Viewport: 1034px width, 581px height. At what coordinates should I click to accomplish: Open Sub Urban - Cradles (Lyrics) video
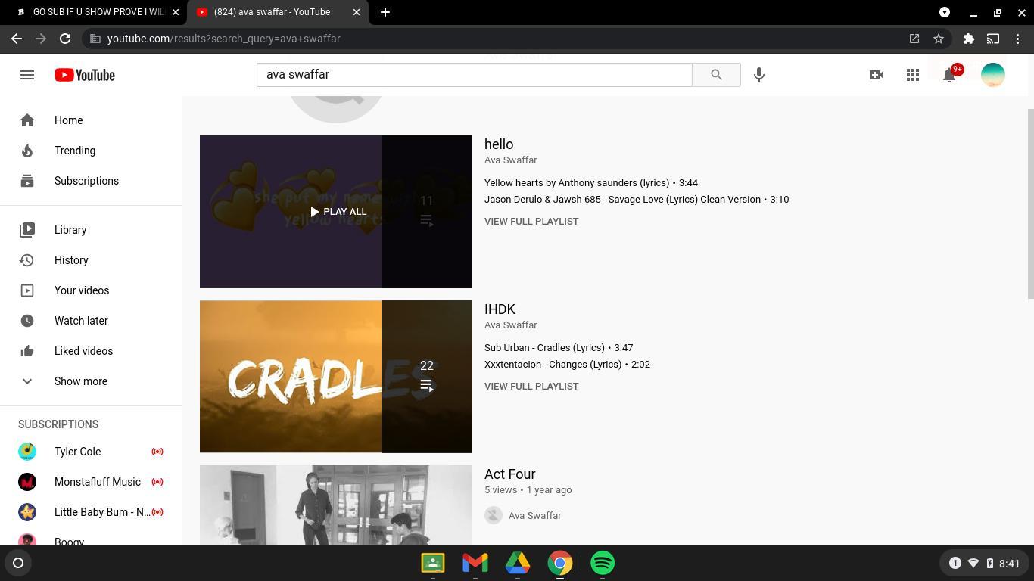pyautogui.click(x=559, y=348)
